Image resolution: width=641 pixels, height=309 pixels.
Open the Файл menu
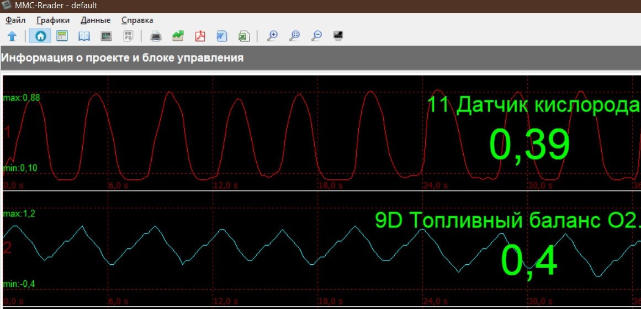[15, 20]
